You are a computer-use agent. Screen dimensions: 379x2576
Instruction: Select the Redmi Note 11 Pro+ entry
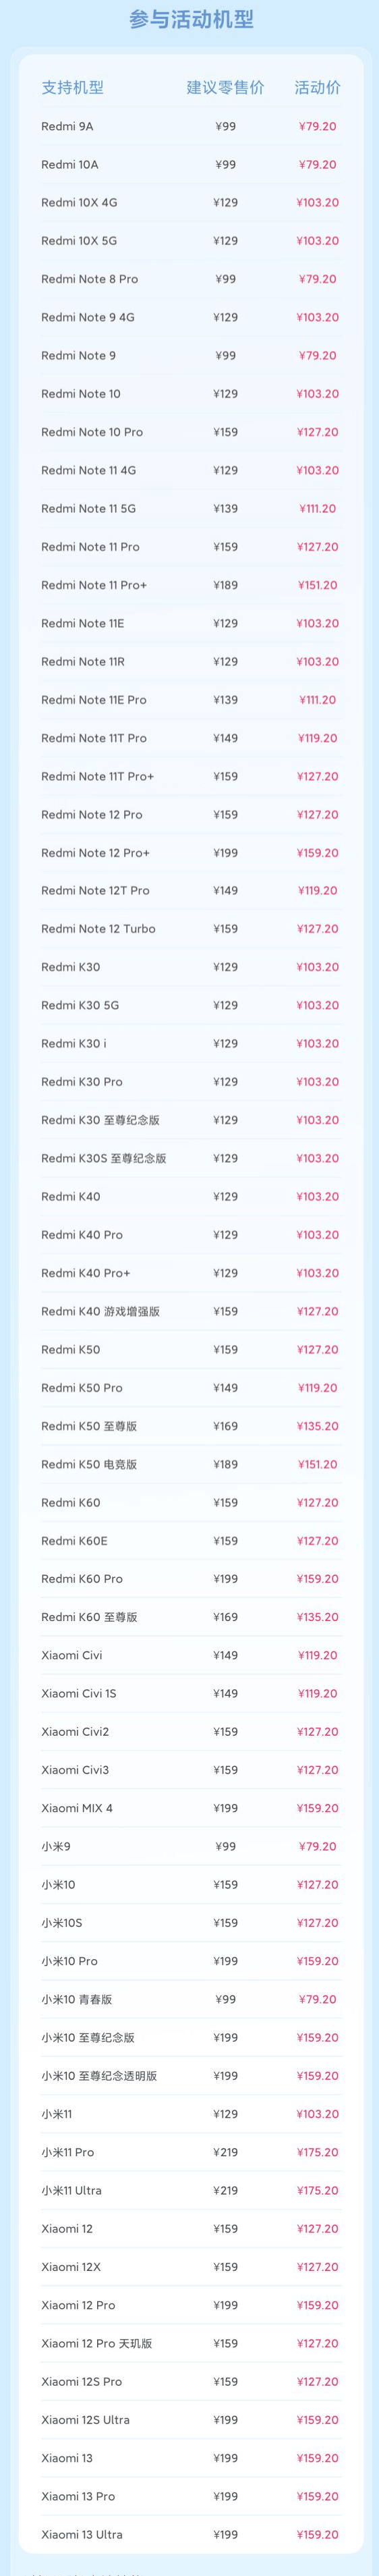tap(94, 585)
